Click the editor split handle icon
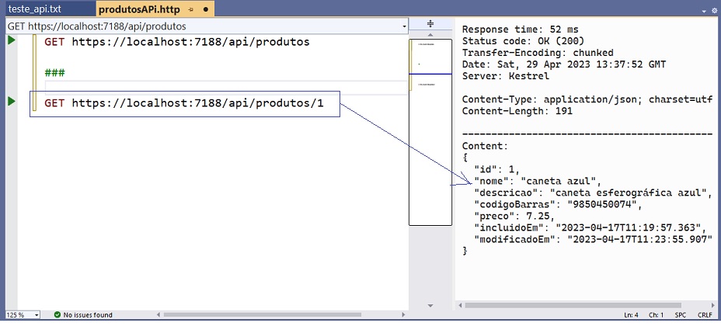The image size is (721, 326). (x=430, y=24)
